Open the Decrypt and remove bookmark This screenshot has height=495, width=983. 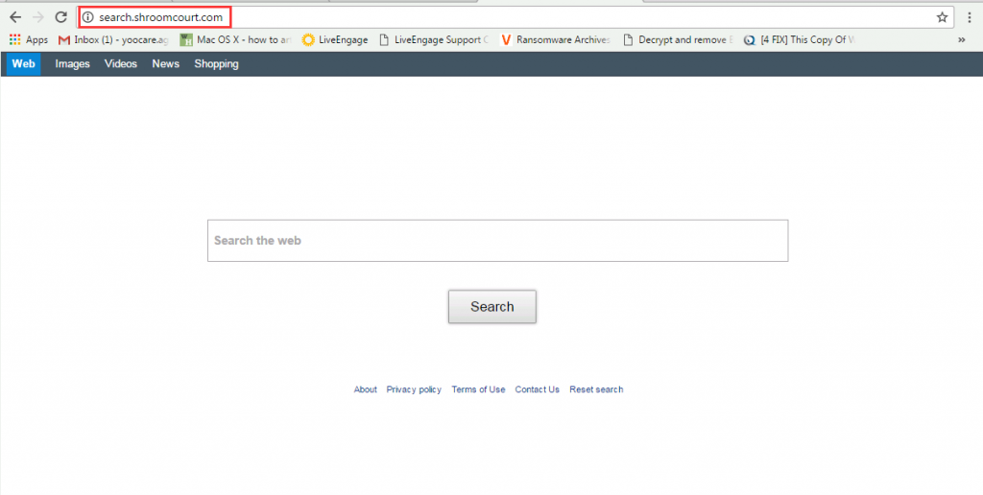click(678, 39)
